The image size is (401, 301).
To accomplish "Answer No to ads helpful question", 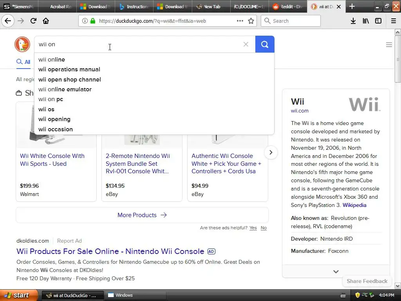I will [264, 228].
